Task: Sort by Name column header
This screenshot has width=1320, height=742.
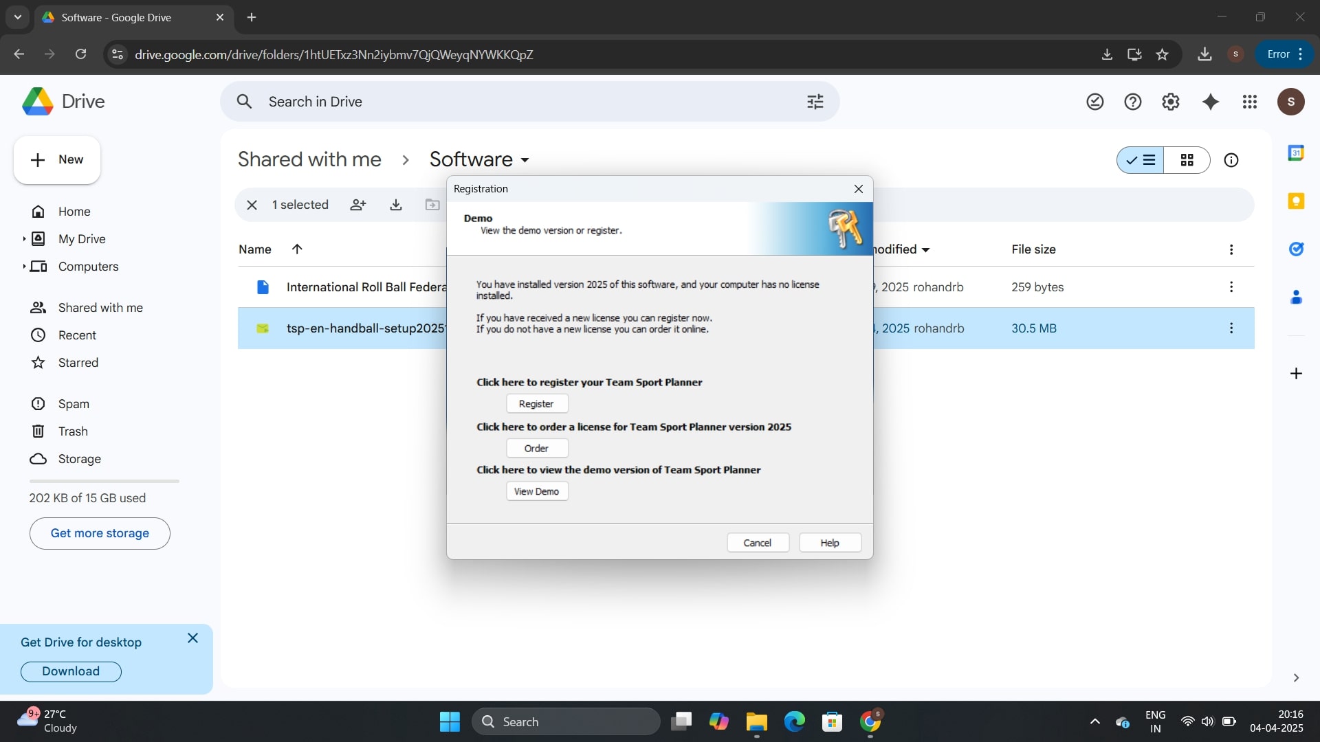Action: click(x=255, y=249)
